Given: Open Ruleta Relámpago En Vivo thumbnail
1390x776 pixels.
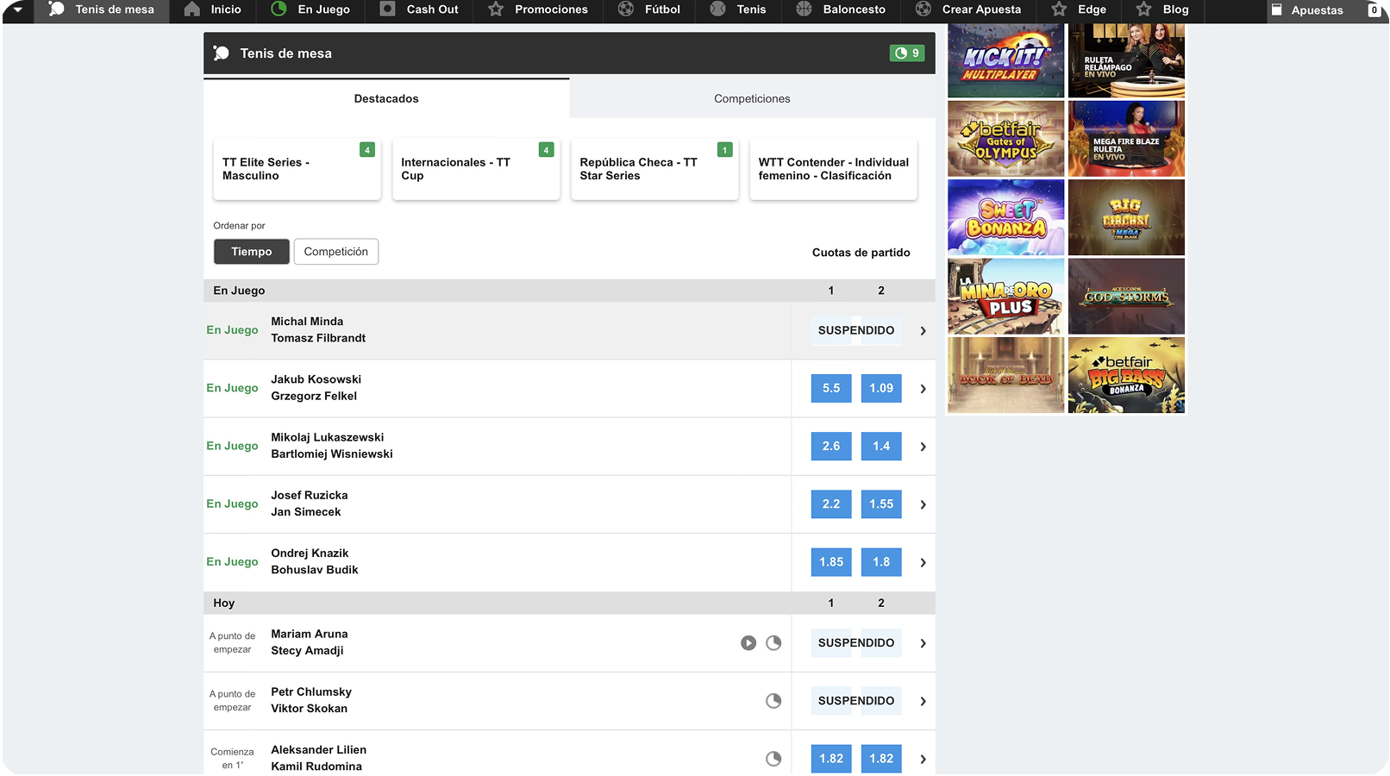Looking at the screenshot, I should (x=1126, y=59).
